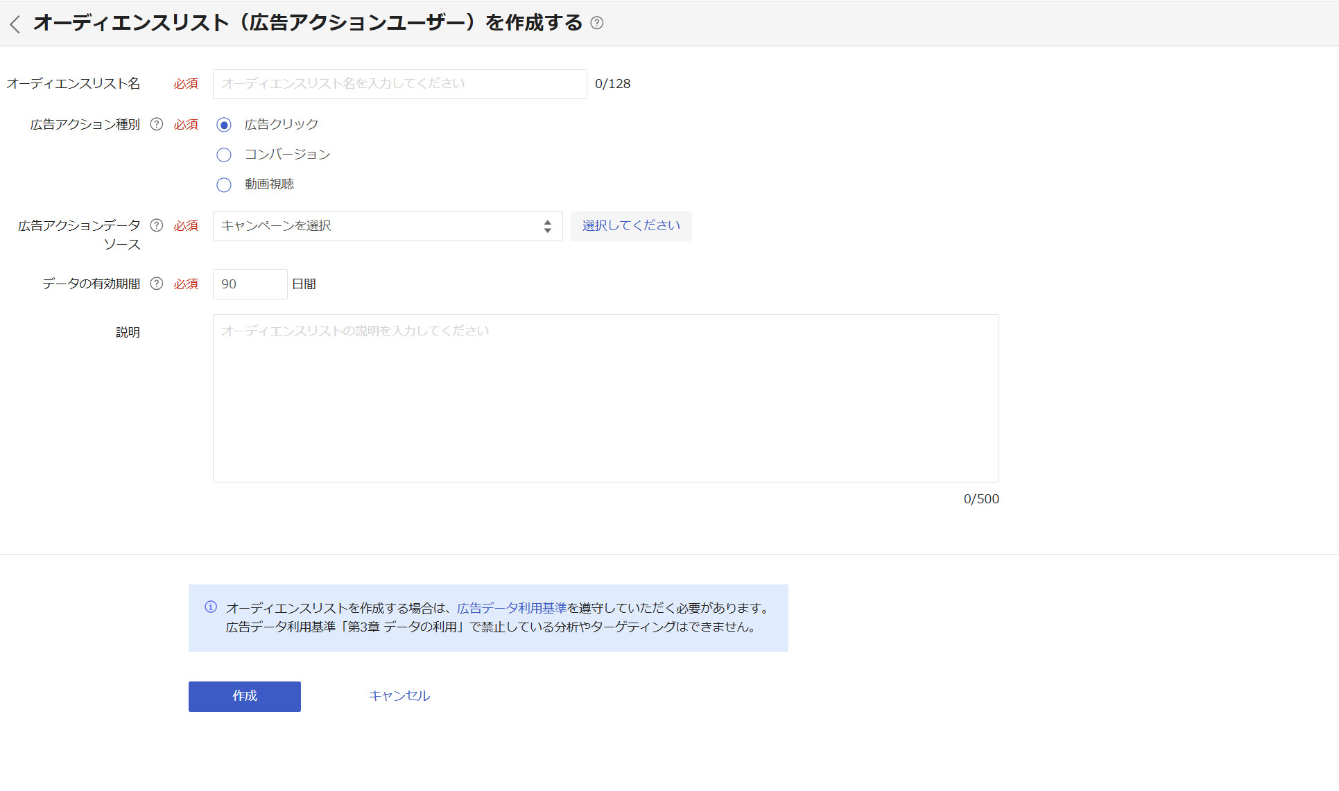Open help icon beside page title
Screen dimensions: 1339x791
click(x=596, y=23)
